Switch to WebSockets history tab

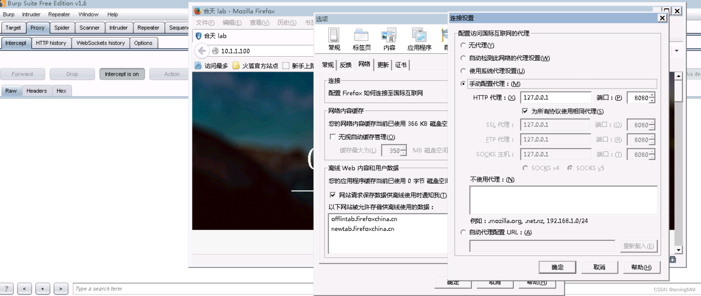(x=101, y=43)
